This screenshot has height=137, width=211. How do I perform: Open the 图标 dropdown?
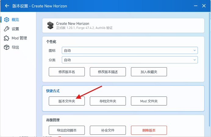tap(130, 51)
